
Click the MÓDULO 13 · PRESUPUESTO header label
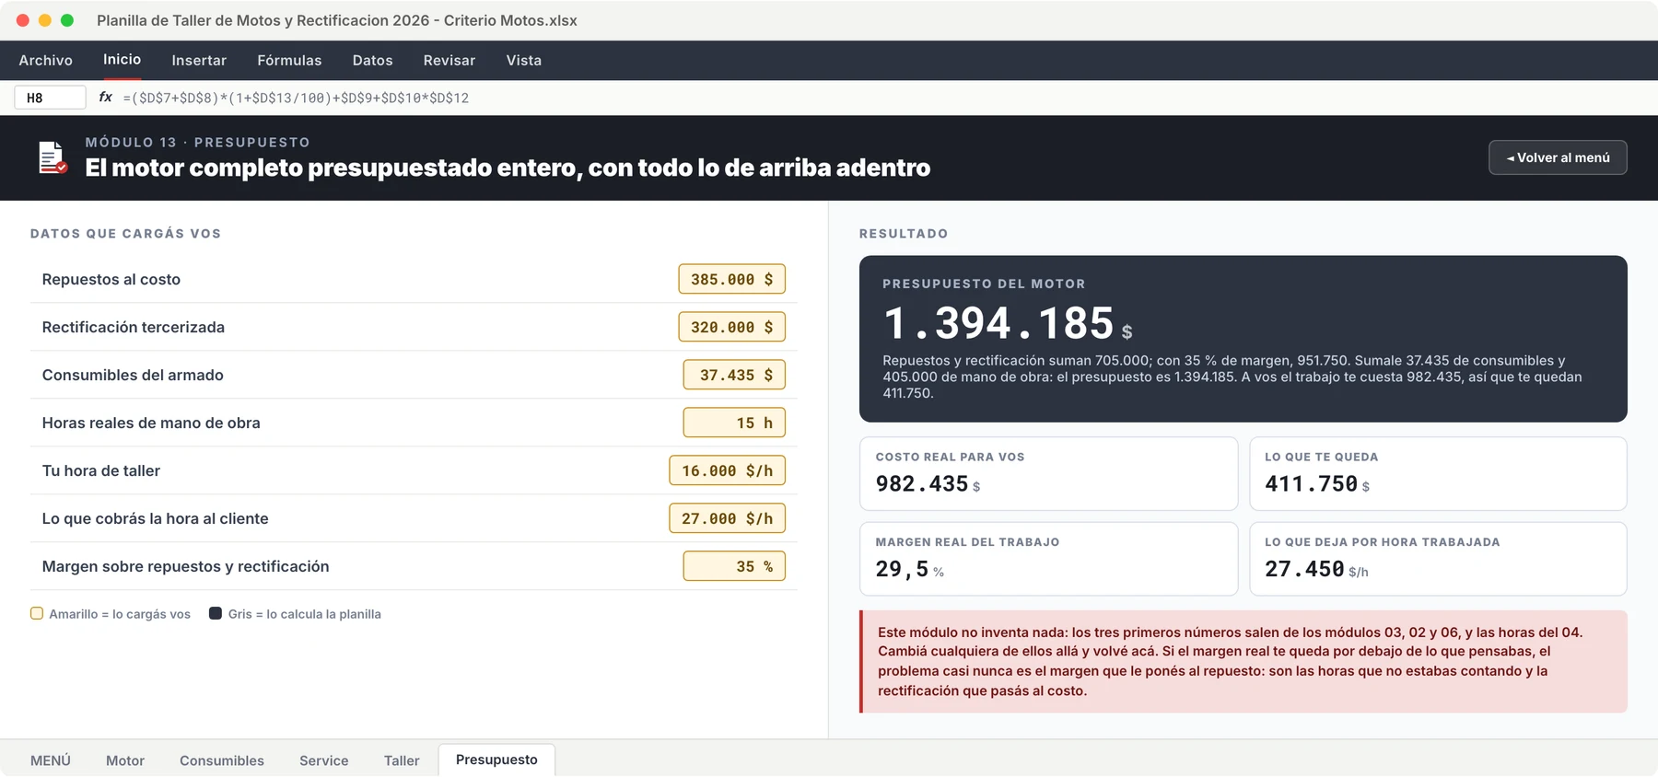pyautogui.click(x=198, y=142)
